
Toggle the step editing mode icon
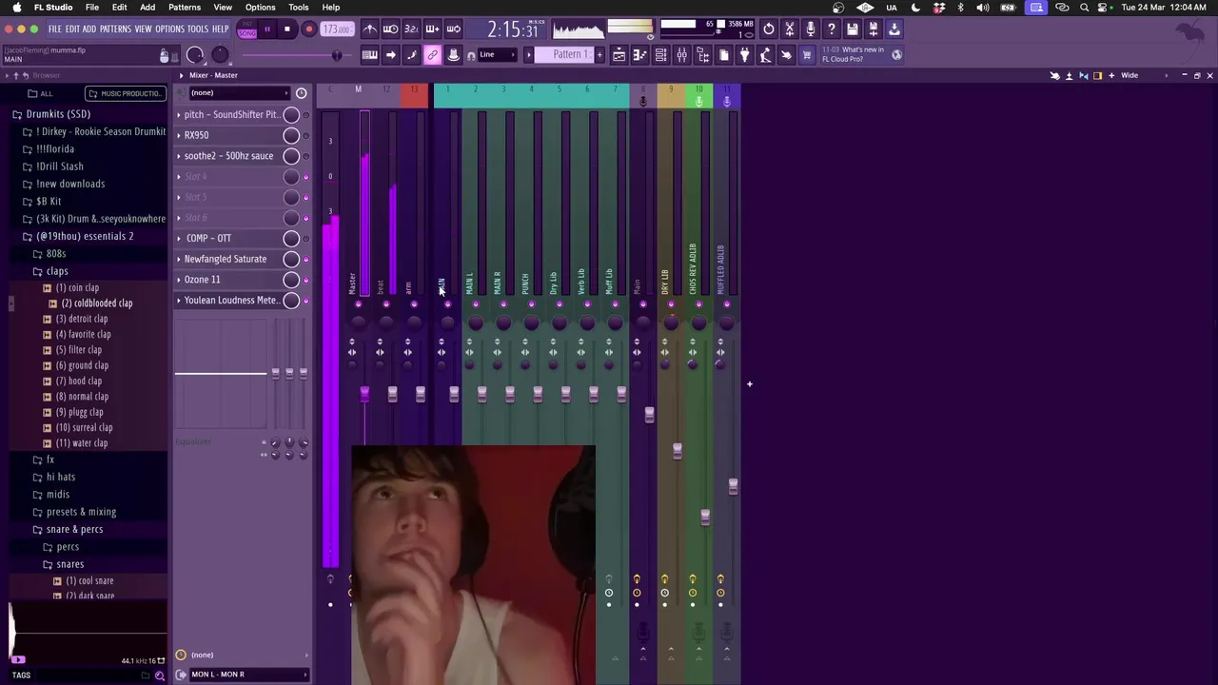click(x=411, y=55)
